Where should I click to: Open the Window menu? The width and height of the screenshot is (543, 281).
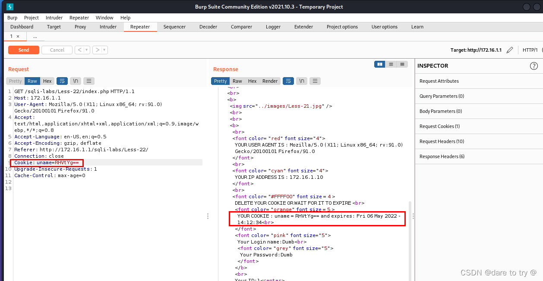pyautogui.click(x=104, y=18)
